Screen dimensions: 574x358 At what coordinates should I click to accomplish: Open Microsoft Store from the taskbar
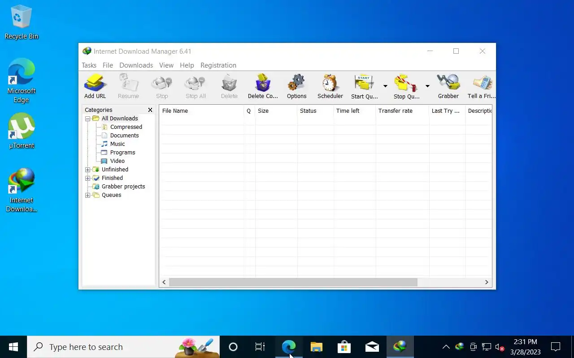point(344,347)
